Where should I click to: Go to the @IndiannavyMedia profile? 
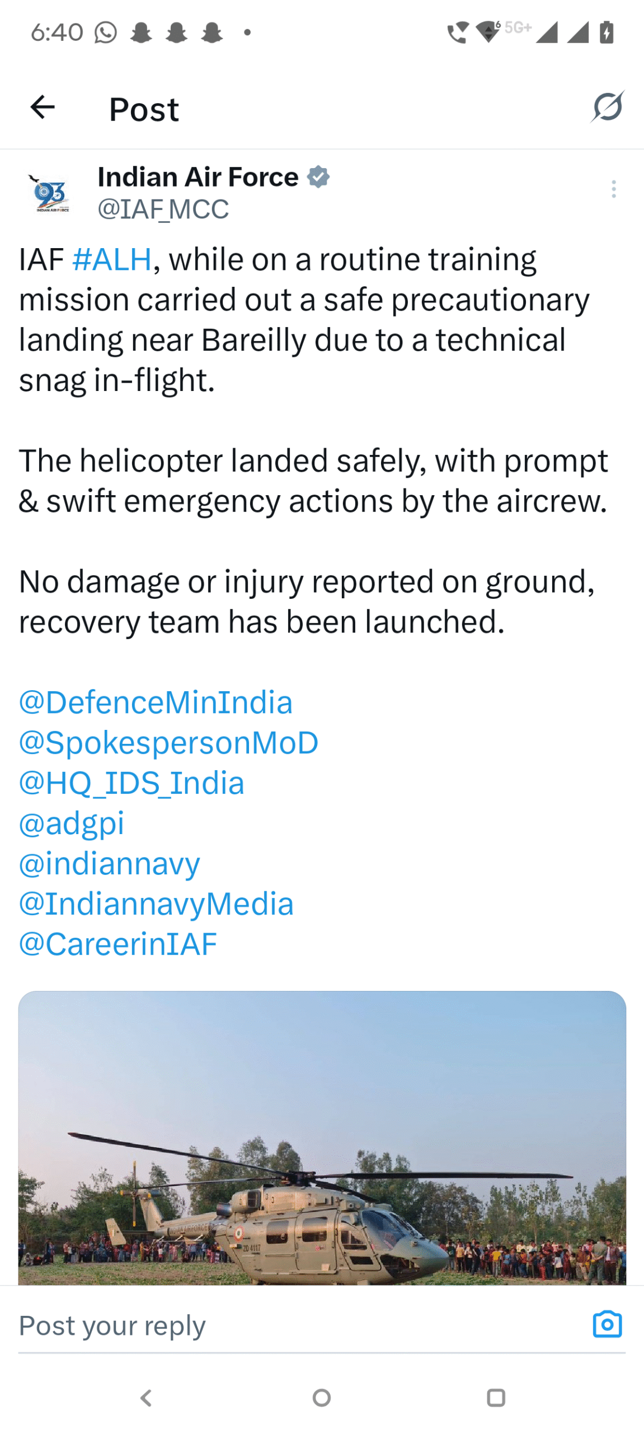[x=156, y=904]
